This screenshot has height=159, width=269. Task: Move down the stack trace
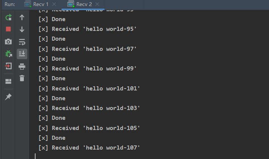coord(22,29)
